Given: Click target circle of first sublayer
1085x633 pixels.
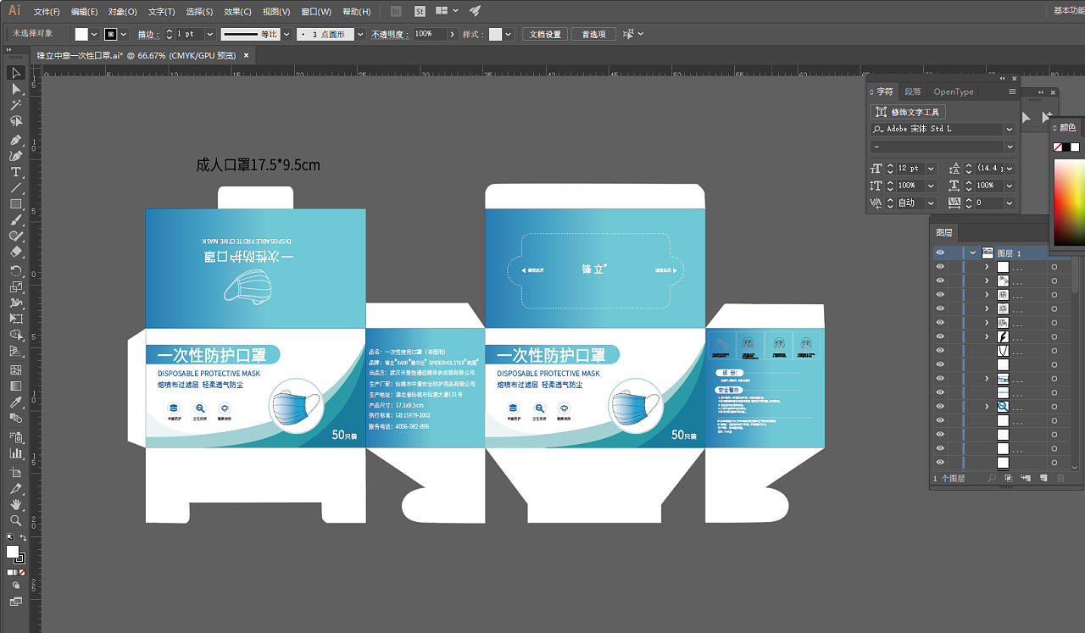Looking at the screenshot, I should (x=1054, y=267).
